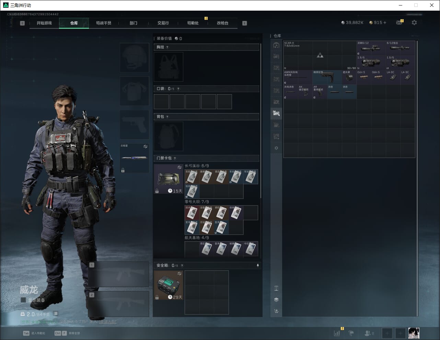Open stash settings gear in sidebar
Viewport: 440px width, 340px height.
(x=276, y=148)
